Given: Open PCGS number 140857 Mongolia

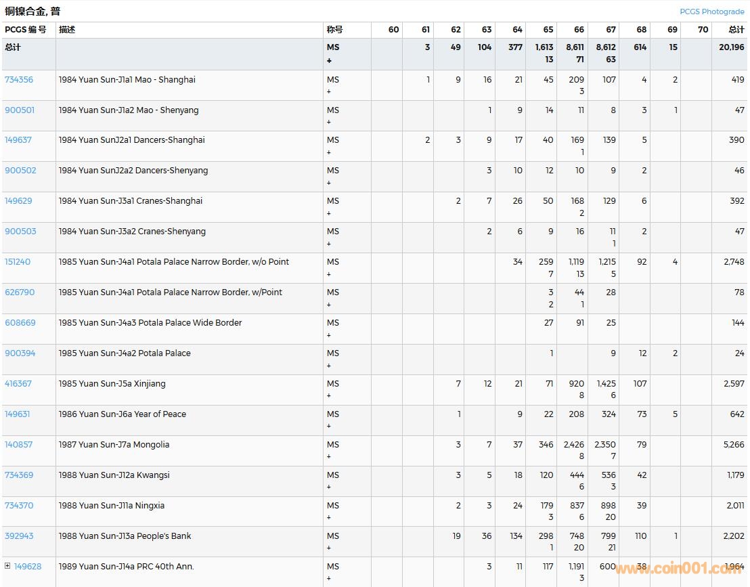Looking at the screenshot, I should click(x=19, y=445).
